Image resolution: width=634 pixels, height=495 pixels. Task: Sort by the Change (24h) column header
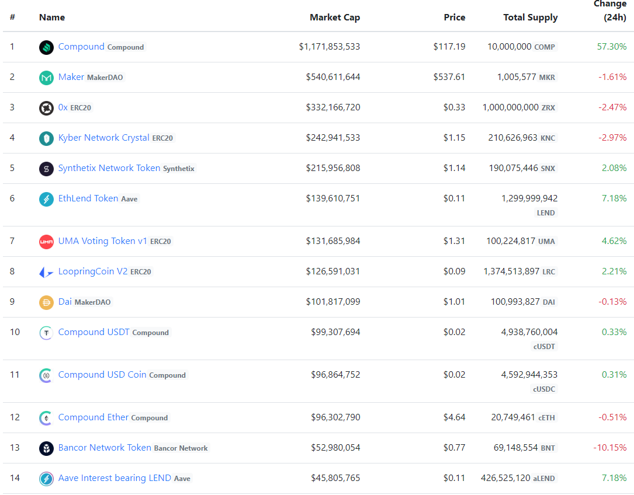coord(610,11)
